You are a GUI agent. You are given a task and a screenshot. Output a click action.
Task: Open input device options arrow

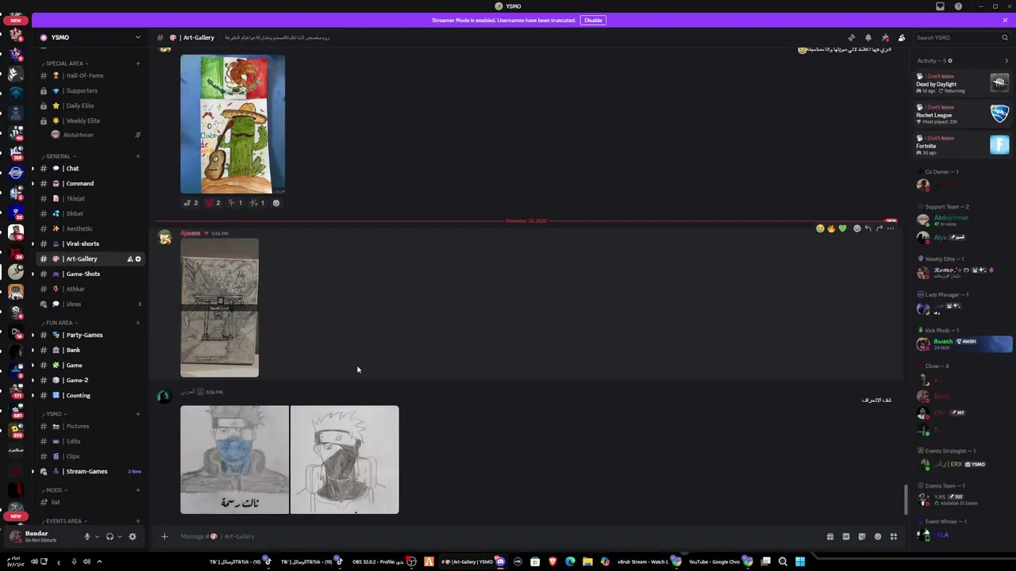pos(97,537)
